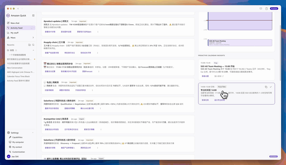Viewport: 286px width, 165px height.
Task: Open conversation 一个月销售数据整理
Action: (17, 55)
